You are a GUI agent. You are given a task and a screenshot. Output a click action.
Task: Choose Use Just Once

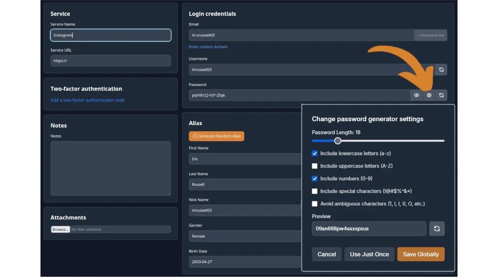coord(369,254)
